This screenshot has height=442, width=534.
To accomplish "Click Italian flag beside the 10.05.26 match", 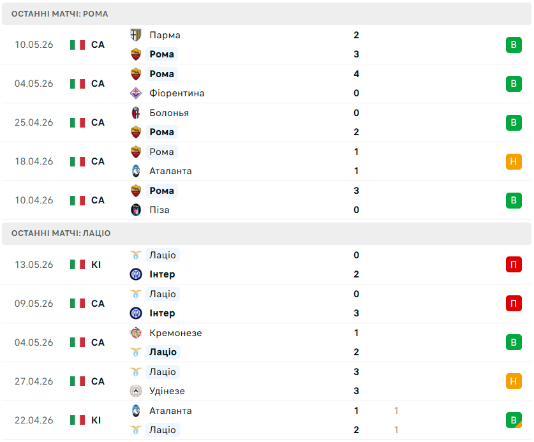I will (77, 45).
